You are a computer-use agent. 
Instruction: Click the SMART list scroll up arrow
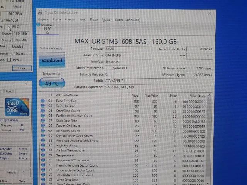point(209,95)
